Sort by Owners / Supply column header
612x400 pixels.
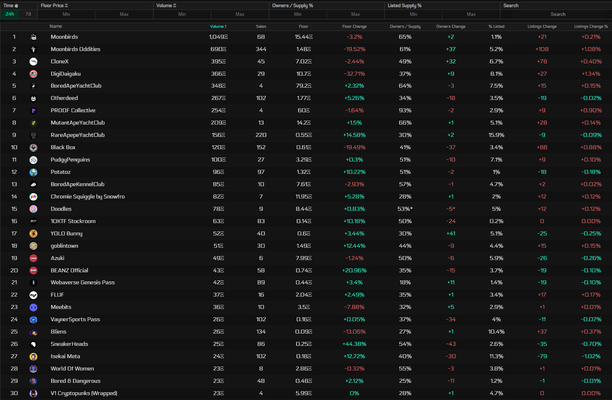pos(405,26)
